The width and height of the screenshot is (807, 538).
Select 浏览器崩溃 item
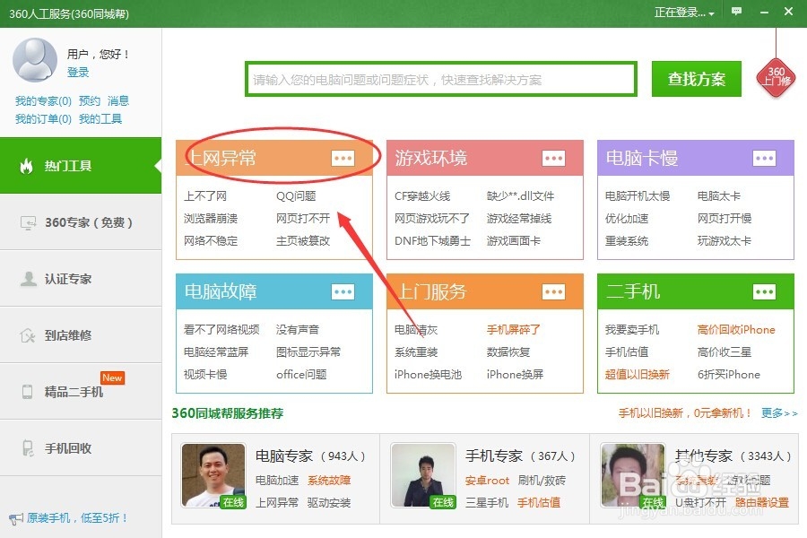click(211, 218)
